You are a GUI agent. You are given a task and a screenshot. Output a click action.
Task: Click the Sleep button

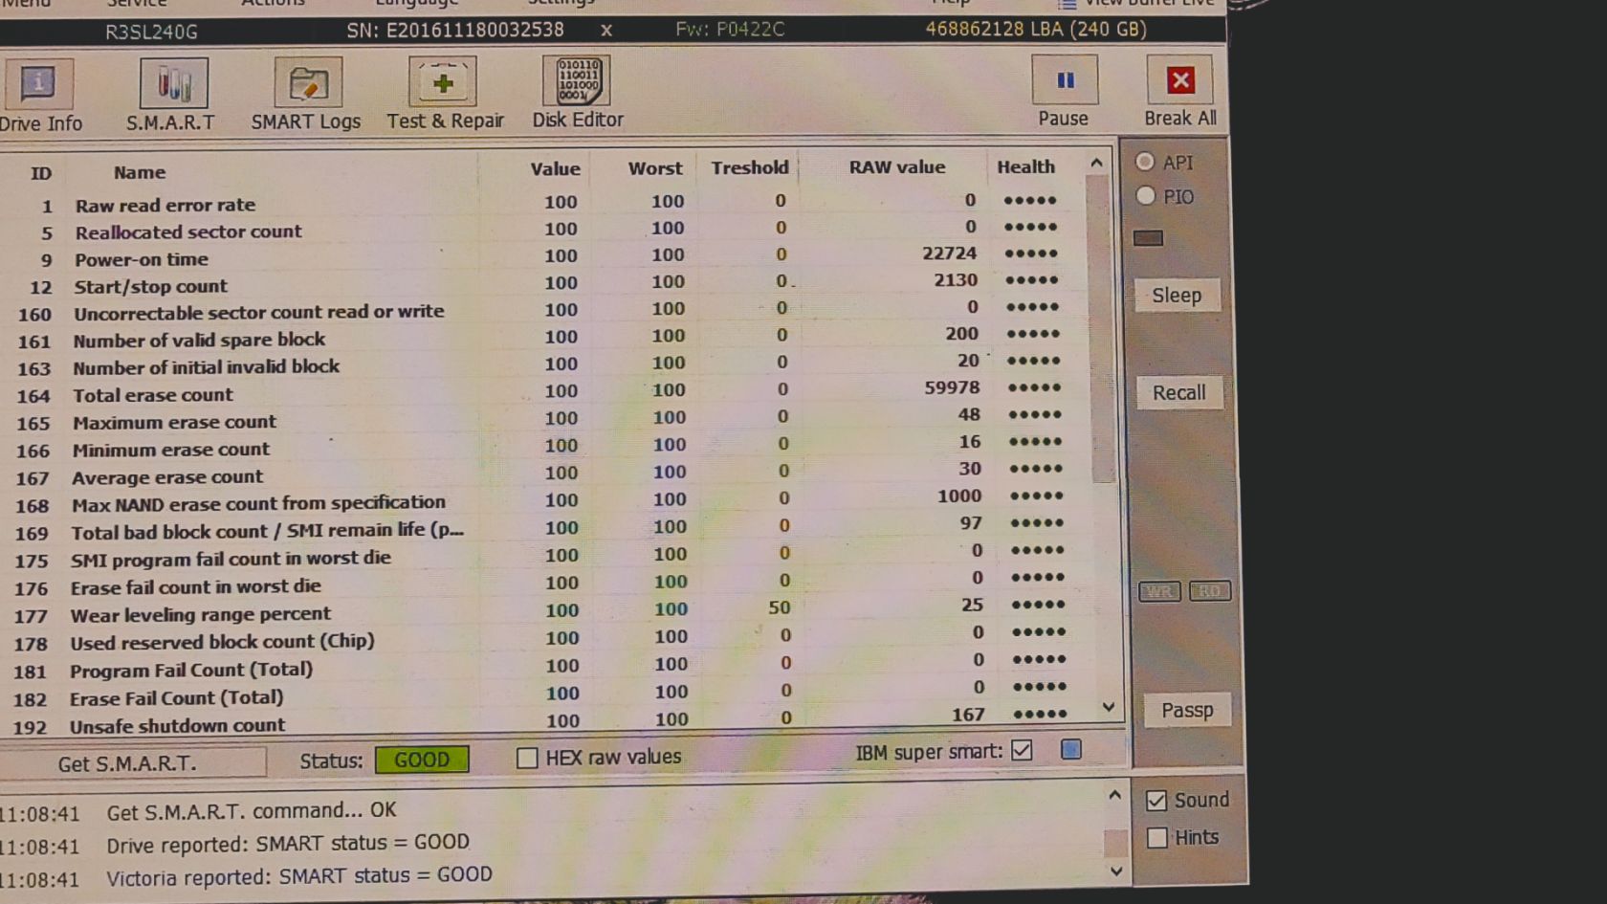click(1177, 296)
